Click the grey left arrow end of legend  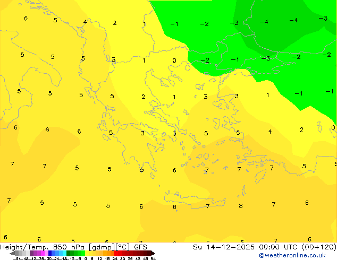12,253
